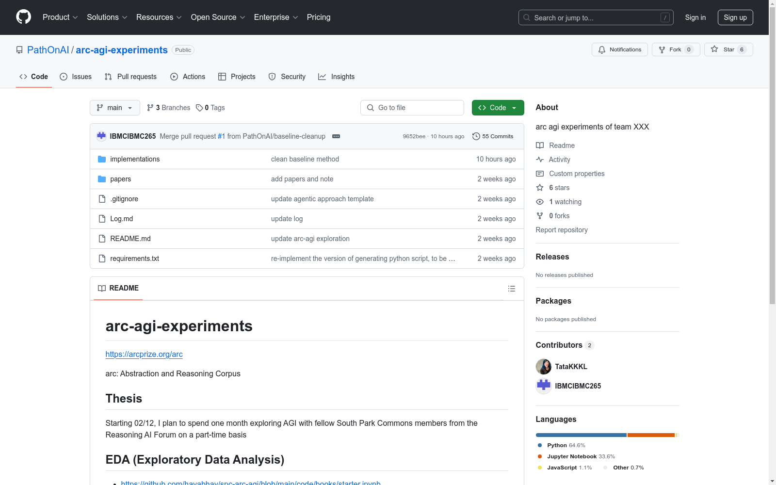Viewport: 776px width, 485px height.
Task: Click the papers folder icon
Action: pos(102,179)
